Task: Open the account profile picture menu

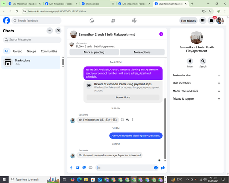Action: [220, 21]
